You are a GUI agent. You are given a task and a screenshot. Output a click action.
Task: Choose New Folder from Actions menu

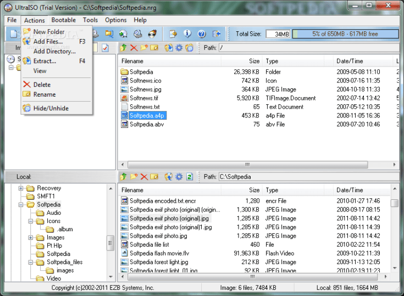(57, 32)
